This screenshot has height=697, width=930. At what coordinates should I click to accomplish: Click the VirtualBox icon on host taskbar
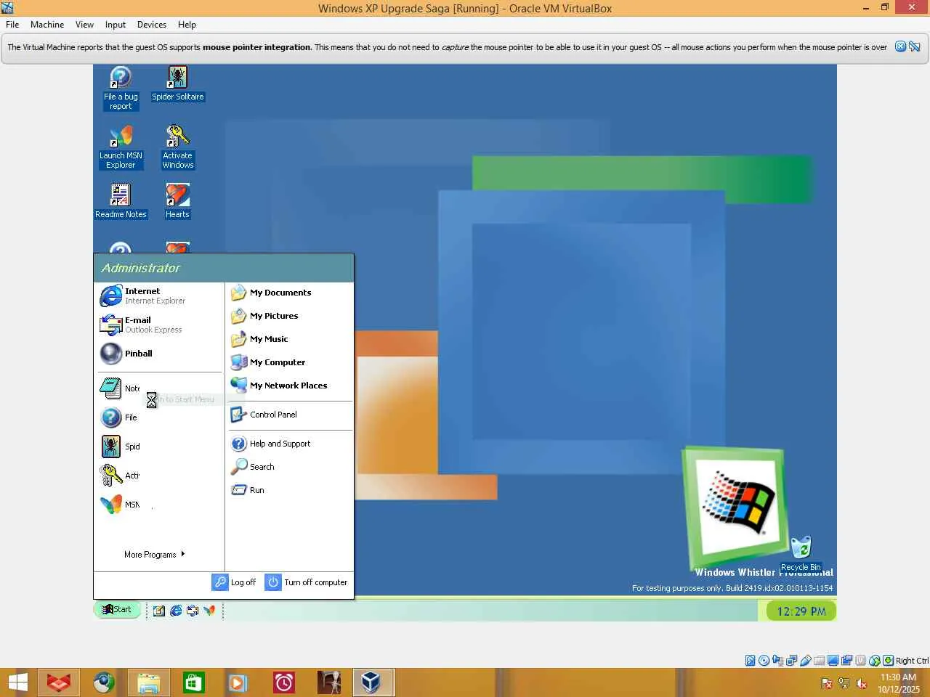[373, 682]
